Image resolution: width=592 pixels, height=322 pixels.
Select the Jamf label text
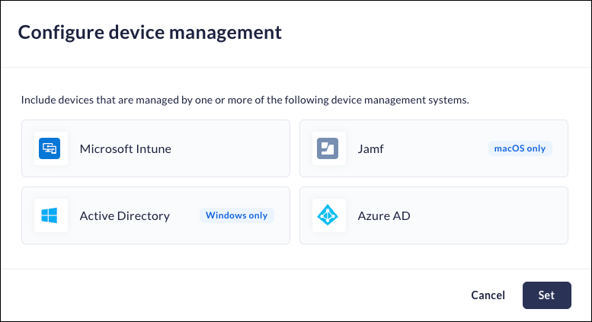371,148
